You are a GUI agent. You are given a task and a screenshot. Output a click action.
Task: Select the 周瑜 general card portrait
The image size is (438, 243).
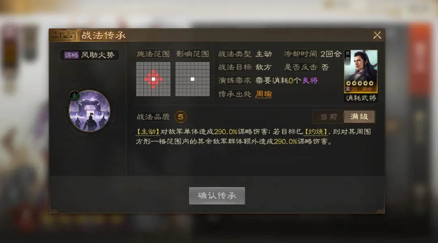361,71
